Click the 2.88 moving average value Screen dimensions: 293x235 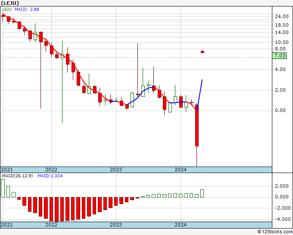point(34,9)
